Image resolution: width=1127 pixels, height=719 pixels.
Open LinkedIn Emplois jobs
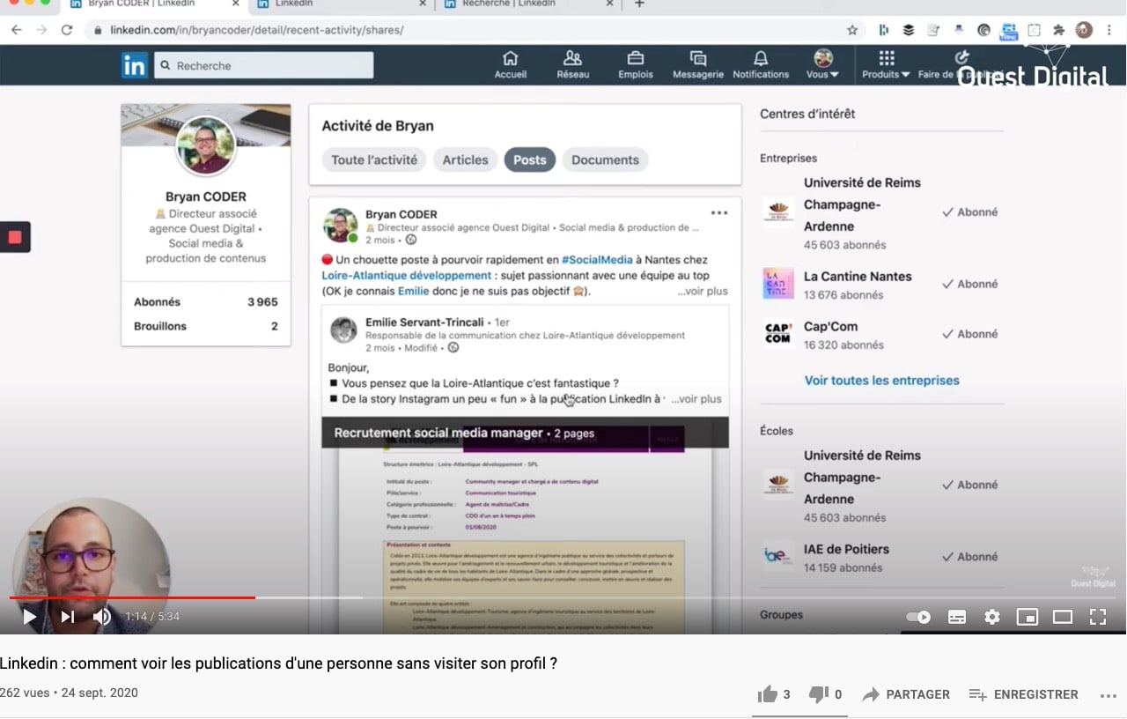click(x=636, y=65)
